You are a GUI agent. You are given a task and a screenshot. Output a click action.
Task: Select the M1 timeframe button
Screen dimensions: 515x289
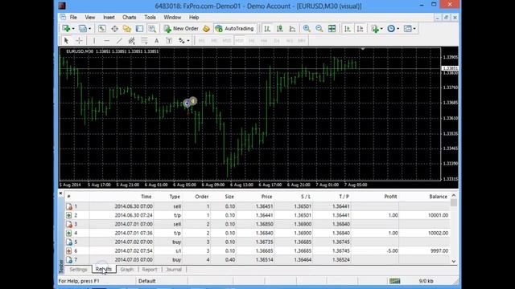(x=201, y=41)
